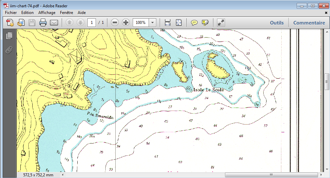Click the vertical scrollbar thumb
Image resolution: width=330 pixels, height=178 pixels.
(x=327, y=82)
